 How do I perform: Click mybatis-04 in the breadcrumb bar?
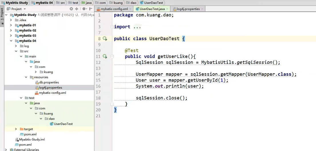point(42,3)
